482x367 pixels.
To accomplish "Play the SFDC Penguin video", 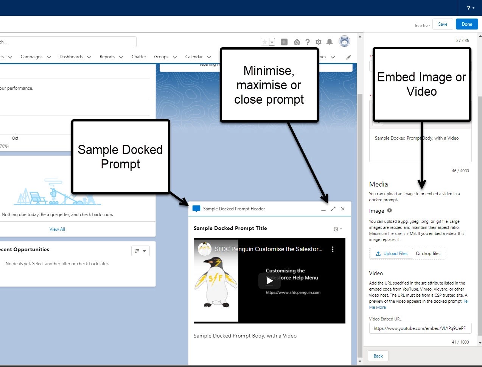I will [269, 281].
